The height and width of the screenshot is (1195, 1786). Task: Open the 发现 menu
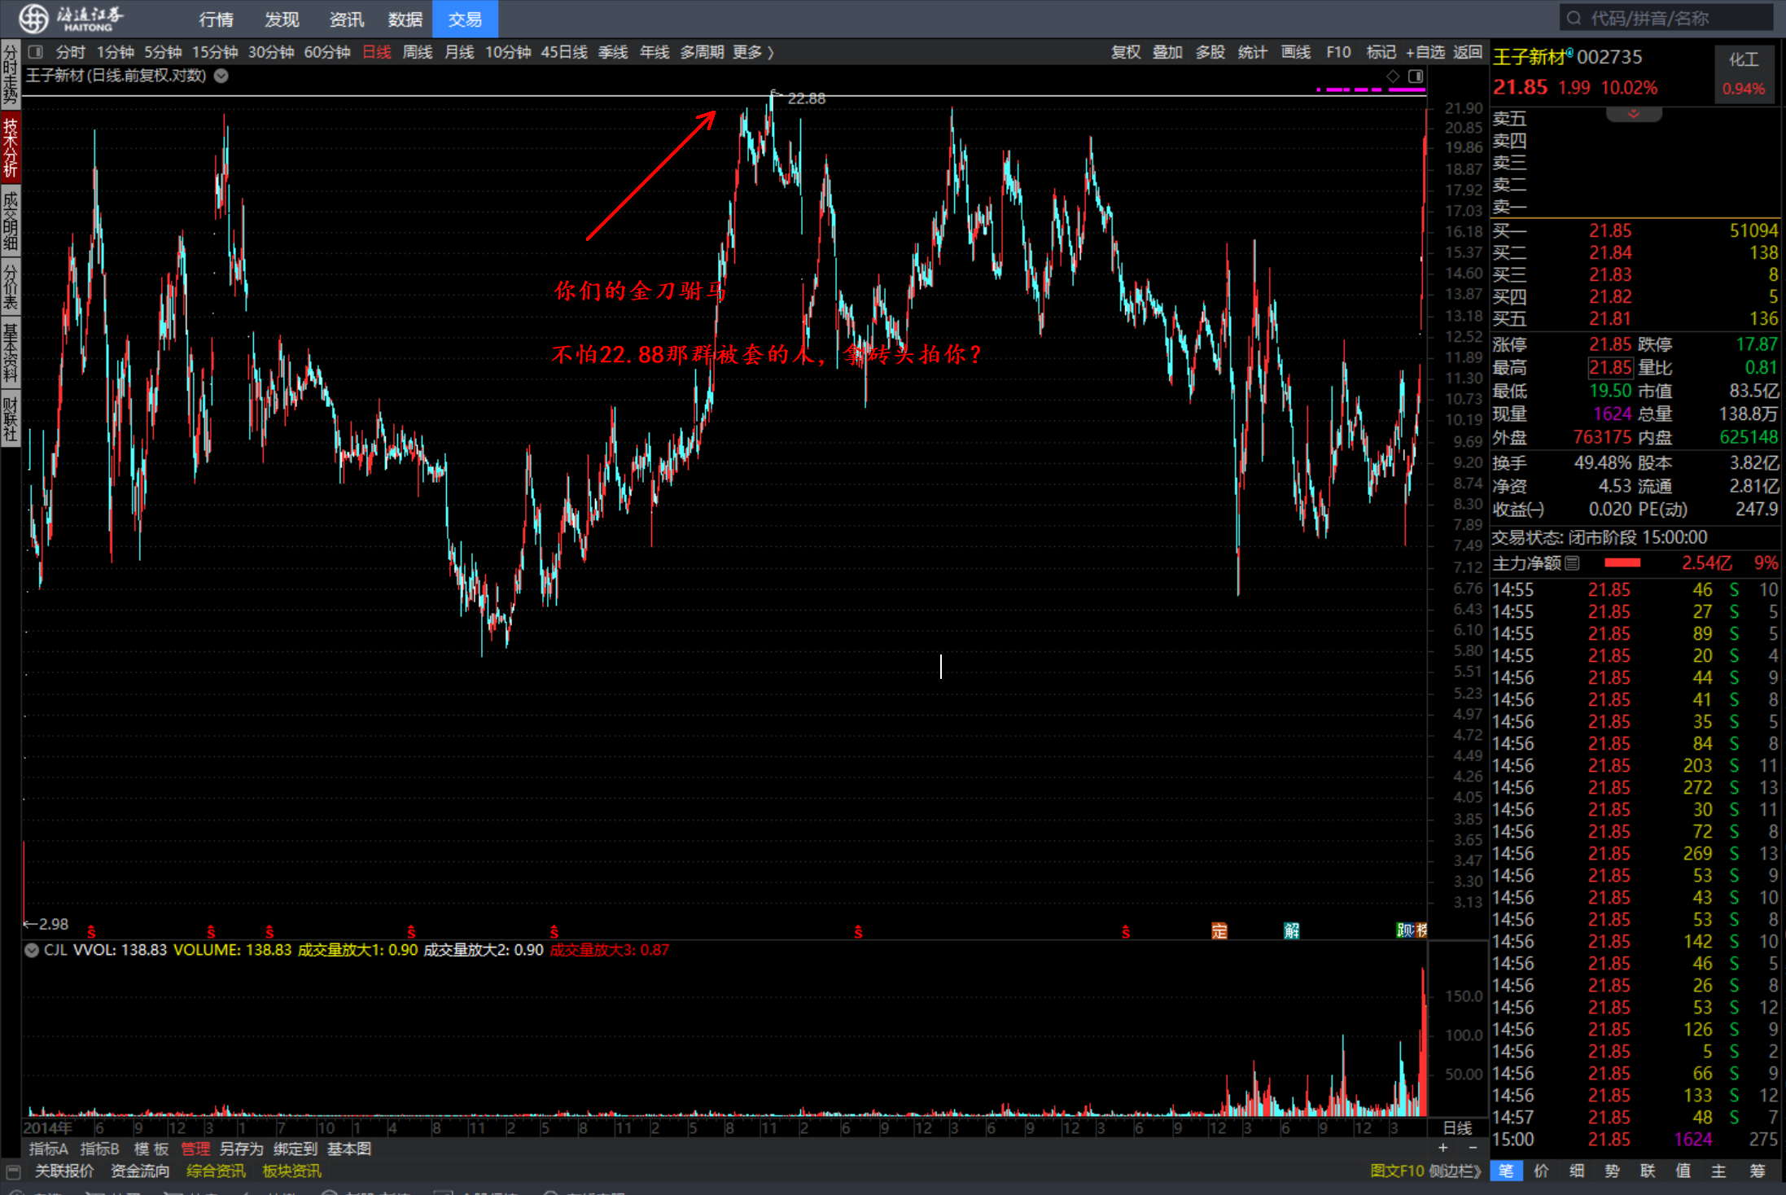click(282, 19)
